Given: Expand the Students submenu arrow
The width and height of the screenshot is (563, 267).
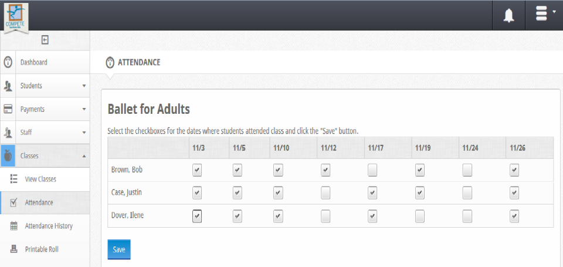Looking at the screenshot, I should click(84, 86).
